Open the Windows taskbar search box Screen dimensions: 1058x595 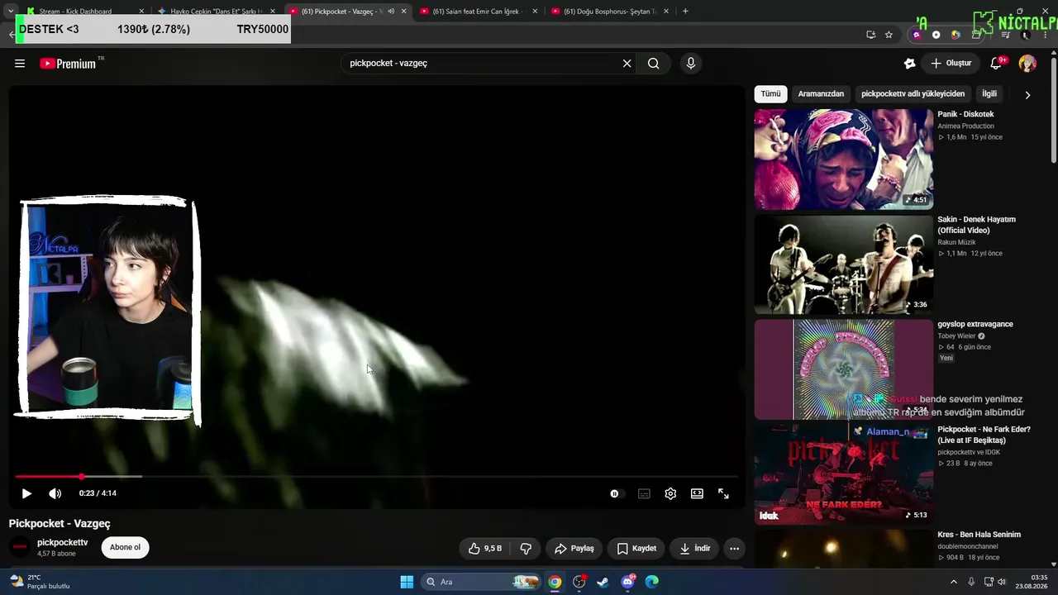[x=480, y=582]
